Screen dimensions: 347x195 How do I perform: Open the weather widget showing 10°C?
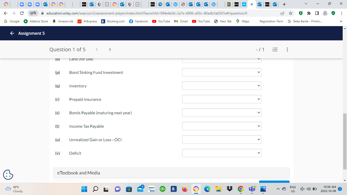pyautogui.click(x=14, y=189)
